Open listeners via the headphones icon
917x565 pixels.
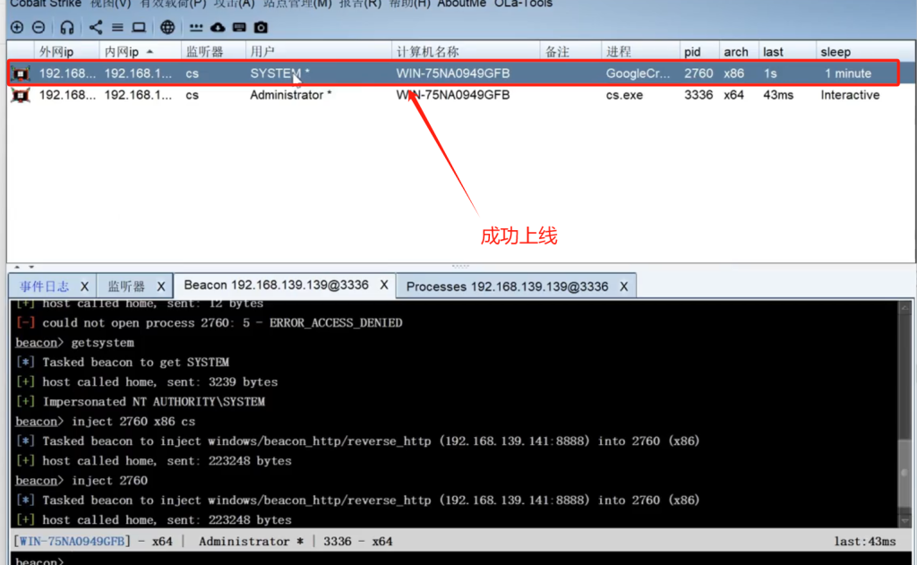pyautogui.click(x=67, y=27)
